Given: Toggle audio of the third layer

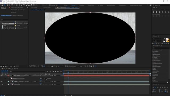Looking at the screenshot, I should coord(3,85).
